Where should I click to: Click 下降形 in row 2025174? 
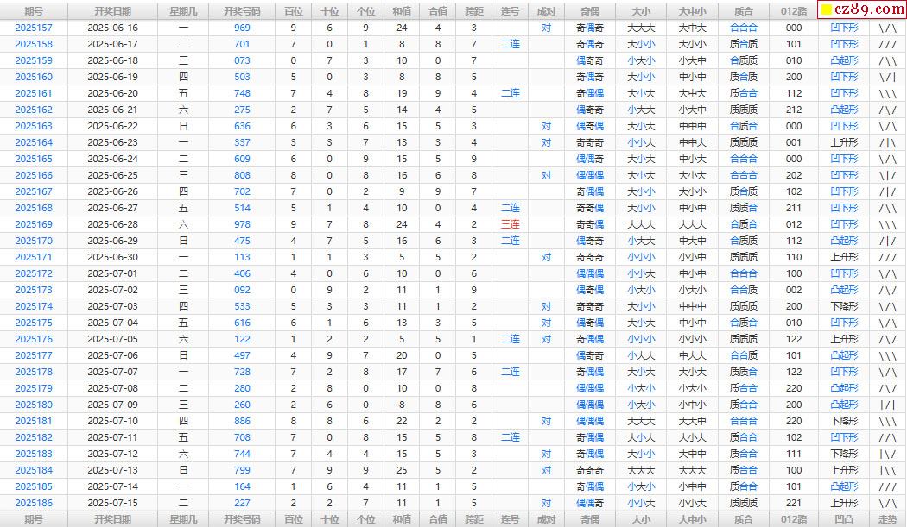tap(844, 306)
